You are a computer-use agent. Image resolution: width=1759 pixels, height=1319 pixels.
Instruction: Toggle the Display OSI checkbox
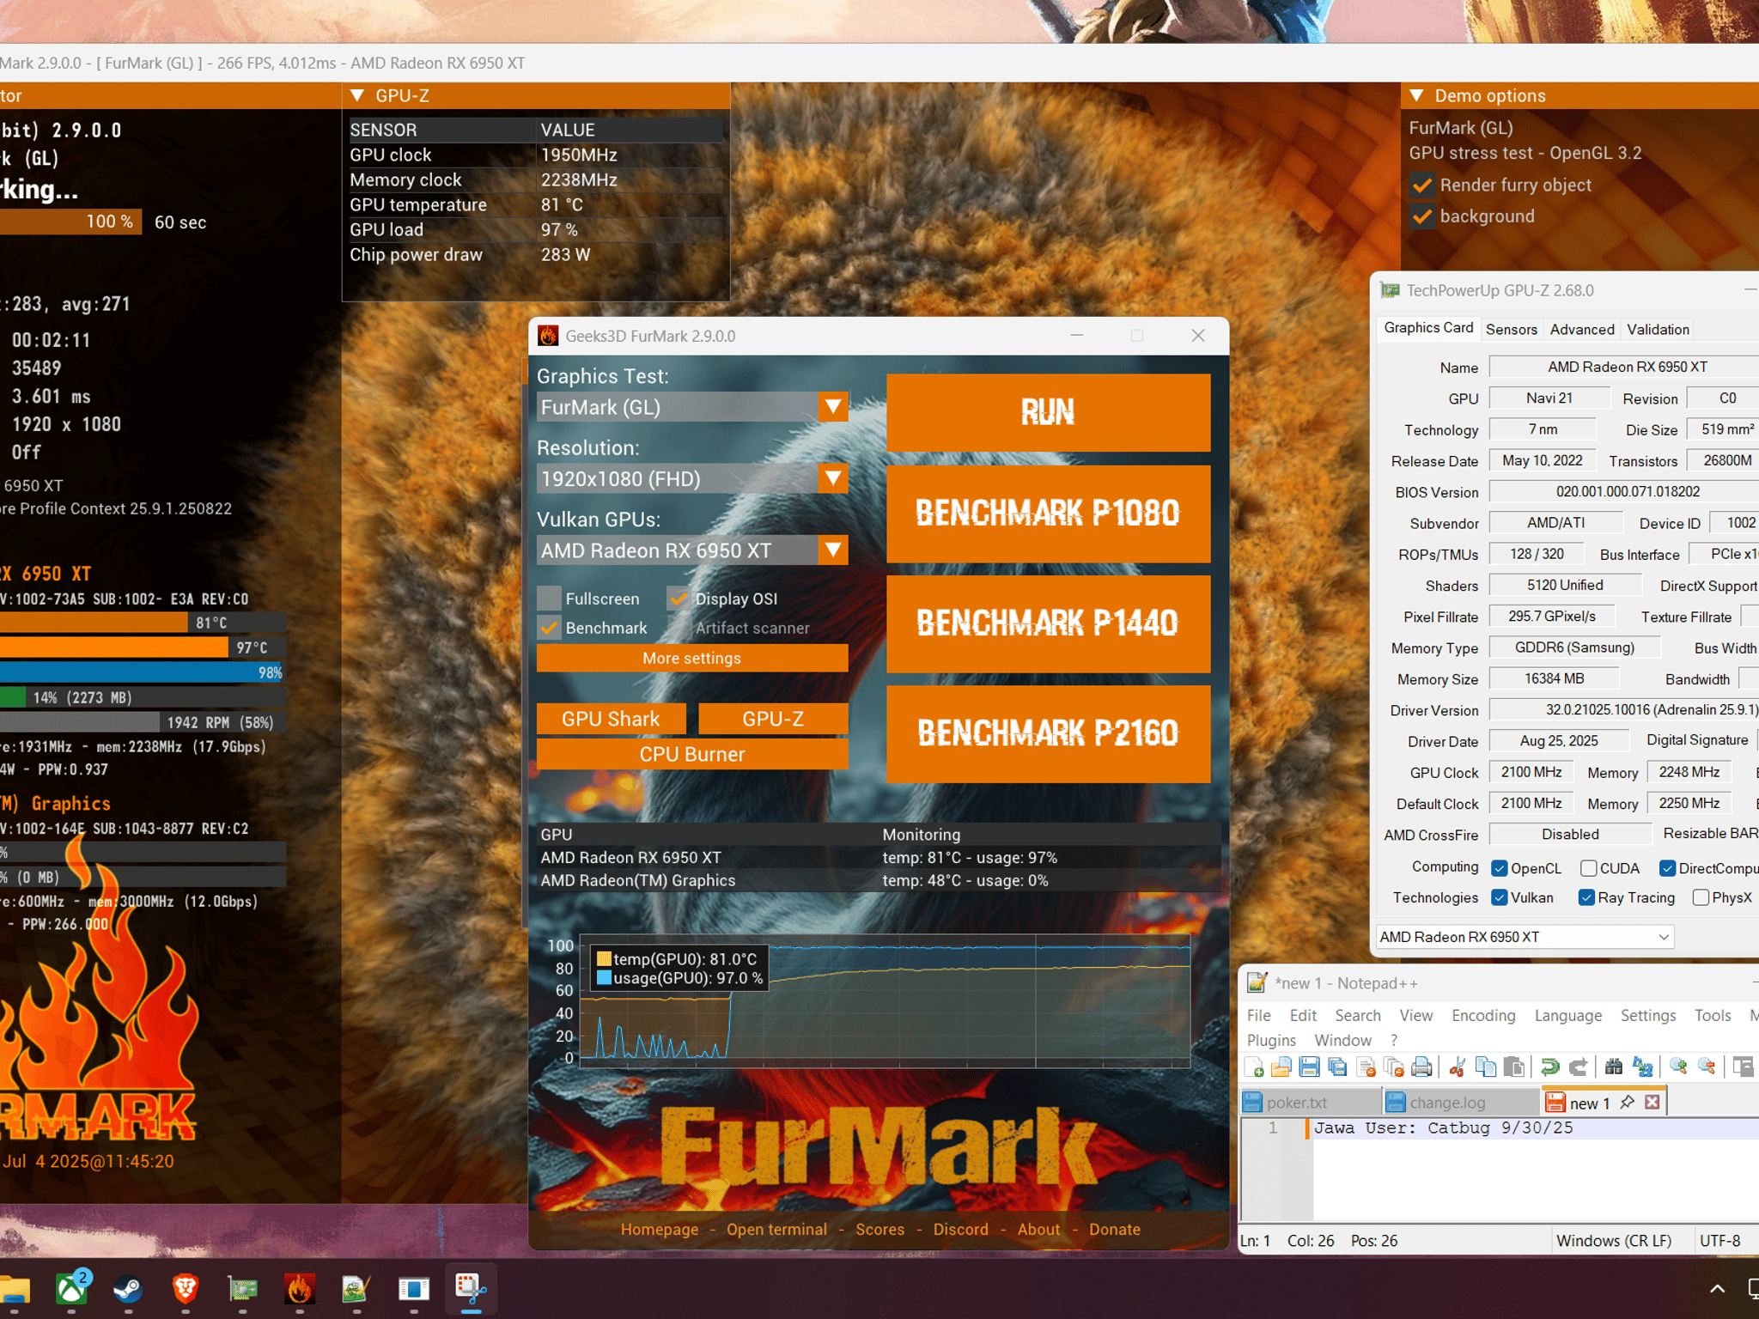pos(679,599)
